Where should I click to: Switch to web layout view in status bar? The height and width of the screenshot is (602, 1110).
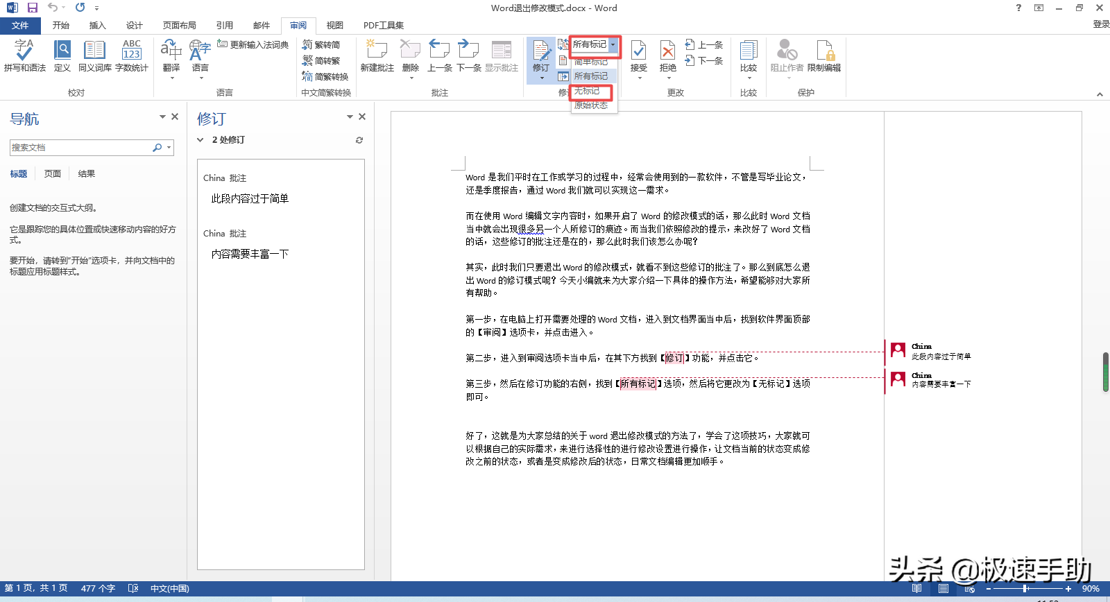(969, 589)
